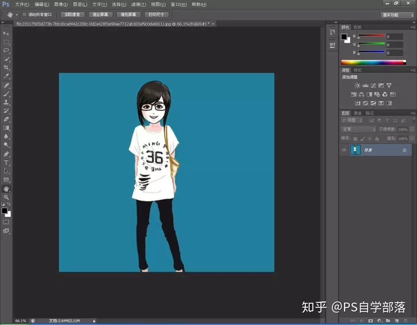
Task: Select the Eyedropper tool
Action: point(6,76)
